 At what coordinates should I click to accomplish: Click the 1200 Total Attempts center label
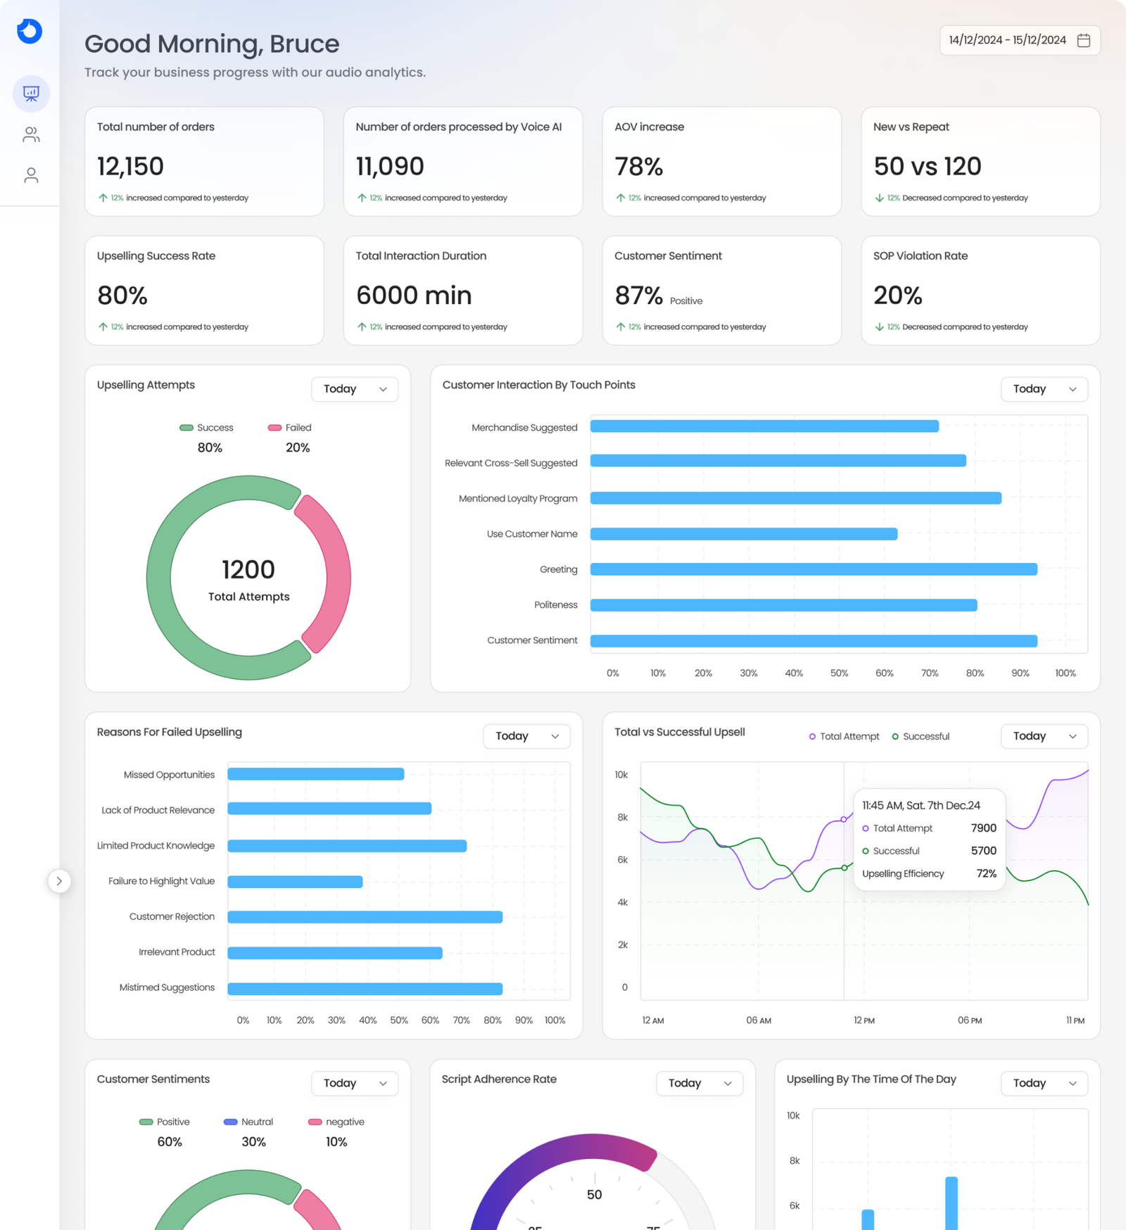[x=248, y=580]
